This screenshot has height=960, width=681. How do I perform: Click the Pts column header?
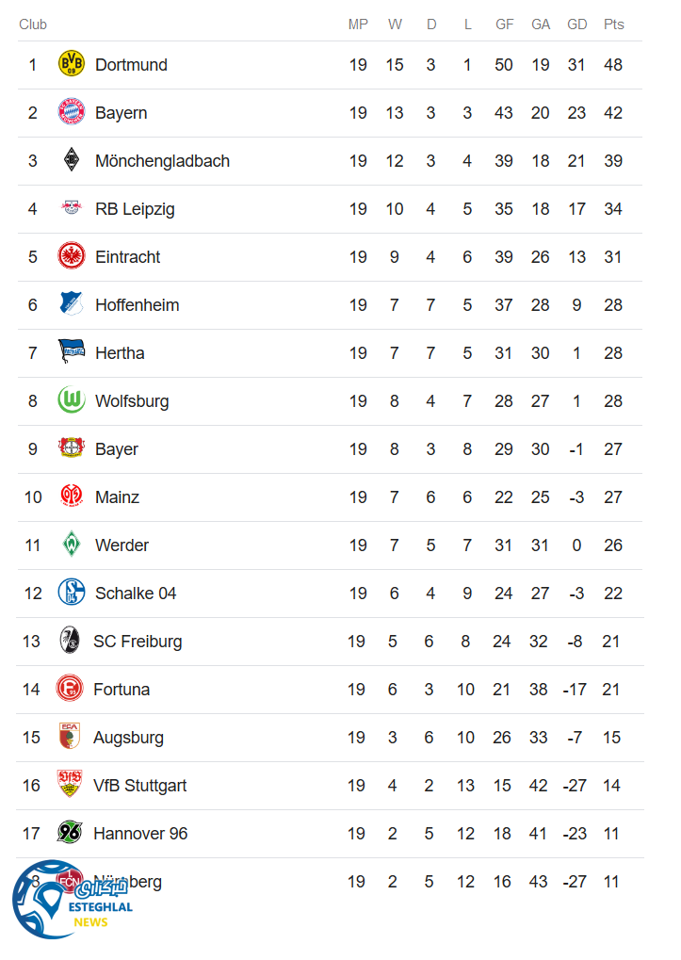pyautogui.click(x=613, y=24)
